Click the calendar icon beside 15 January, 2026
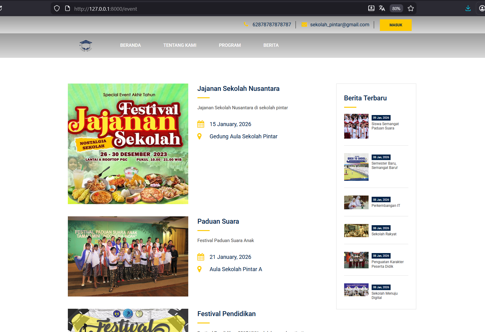The image size is (485, 332). tap(201, 124)
